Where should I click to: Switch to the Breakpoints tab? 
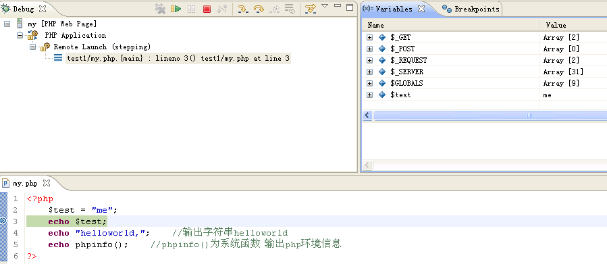(477, 9)
